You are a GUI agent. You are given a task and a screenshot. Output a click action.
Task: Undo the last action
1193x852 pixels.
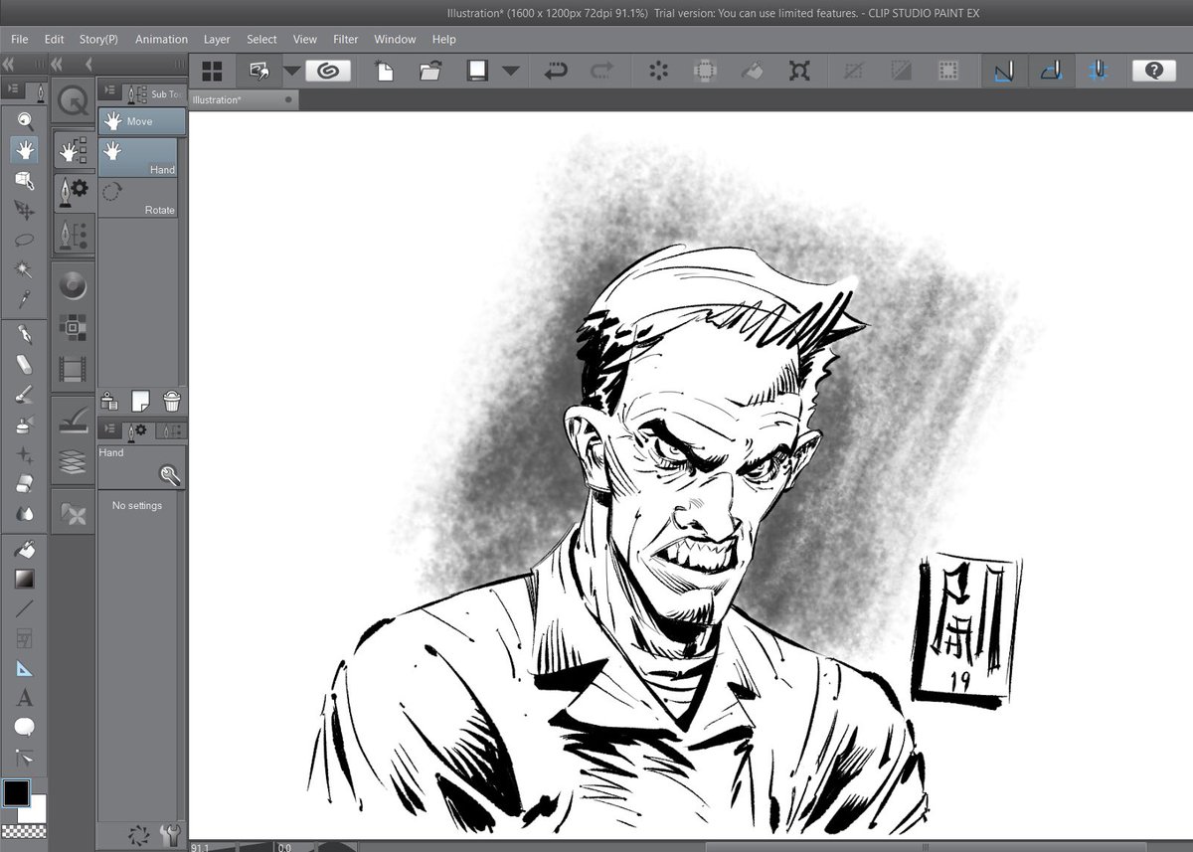click(x=556, y=71)
